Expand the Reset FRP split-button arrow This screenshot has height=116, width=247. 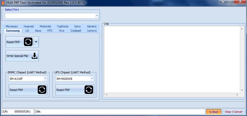pyautogui.click(x=36, y=42)
